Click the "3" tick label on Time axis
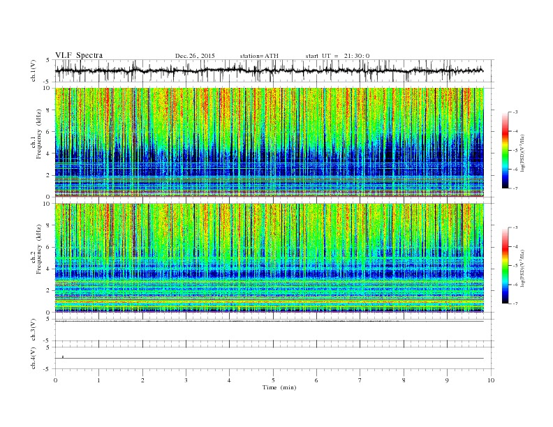 tap(186, 380)
